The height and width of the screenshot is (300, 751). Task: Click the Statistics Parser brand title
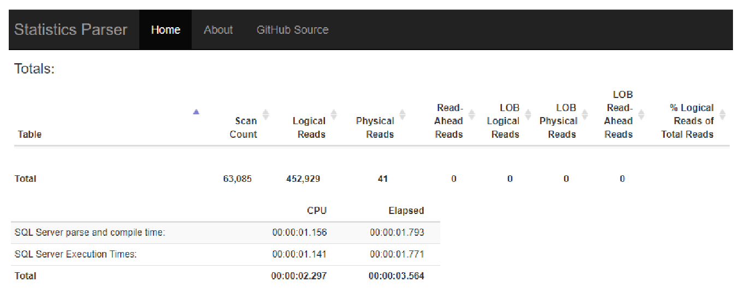(70, 30)
